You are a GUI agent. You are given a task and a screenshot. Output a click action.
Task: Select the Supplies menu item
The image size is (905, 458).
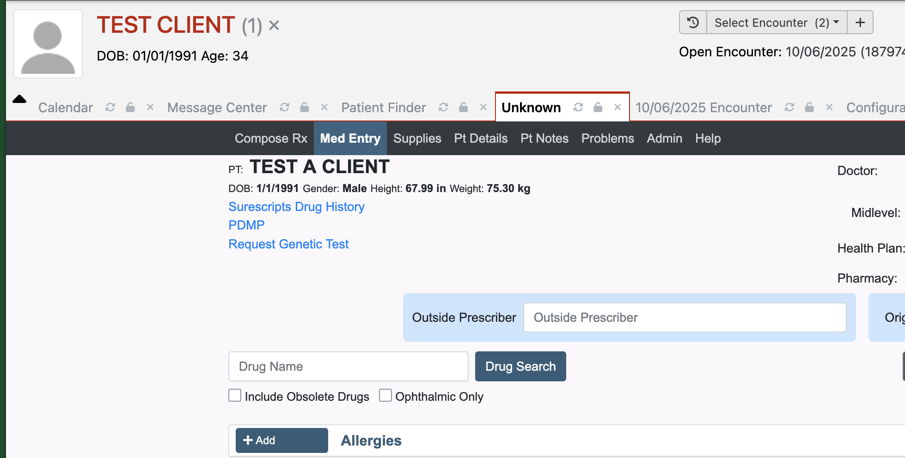tap(417, 139)
